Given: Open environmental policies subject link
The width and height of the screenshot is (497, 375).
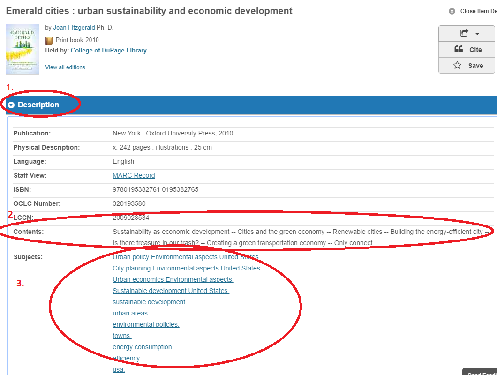Looking at the screenshot, I should click(146, 324).
